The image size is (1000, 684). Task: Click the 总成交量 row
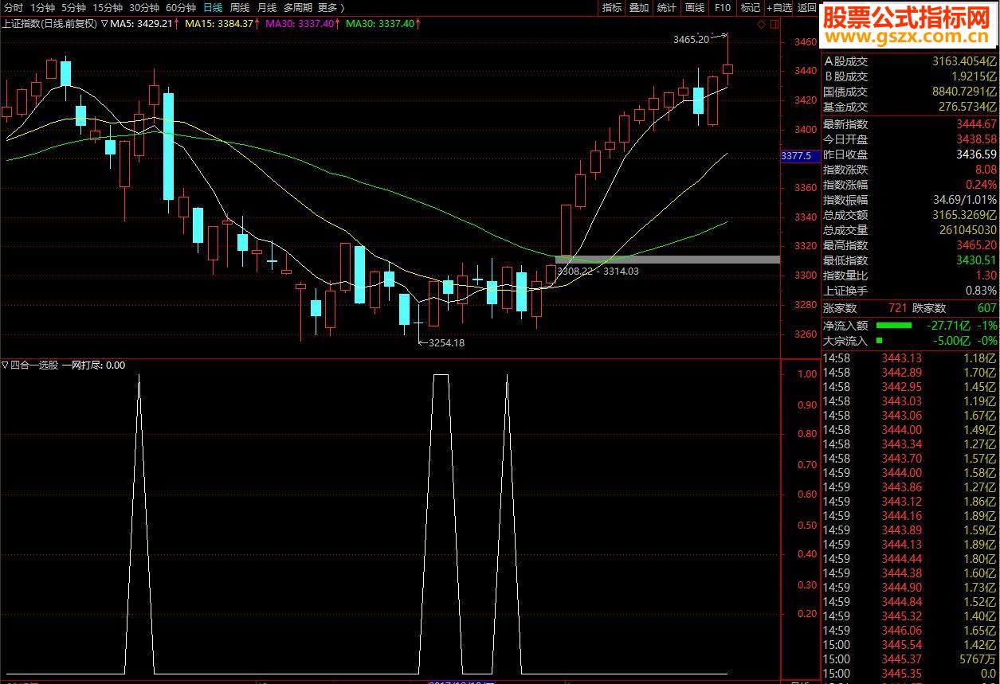click(x=910, y=230)
